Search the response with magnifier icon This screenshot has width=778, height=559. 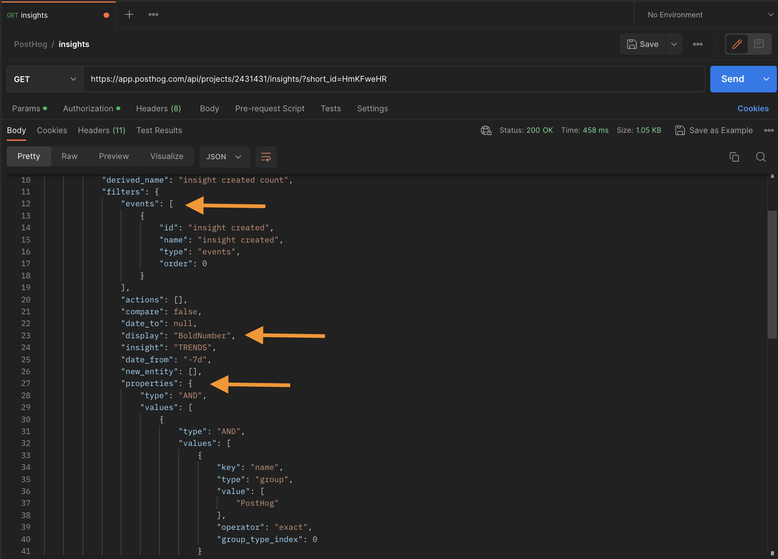[761, 157]
